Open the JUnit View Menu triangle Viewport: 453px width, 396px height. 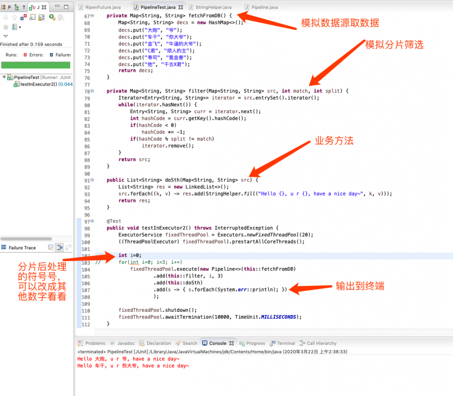(5, 36)
